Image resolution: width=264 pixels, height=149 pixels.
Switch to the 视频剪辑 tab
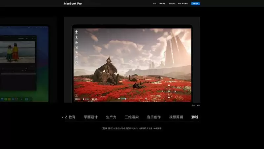point(176,117)
